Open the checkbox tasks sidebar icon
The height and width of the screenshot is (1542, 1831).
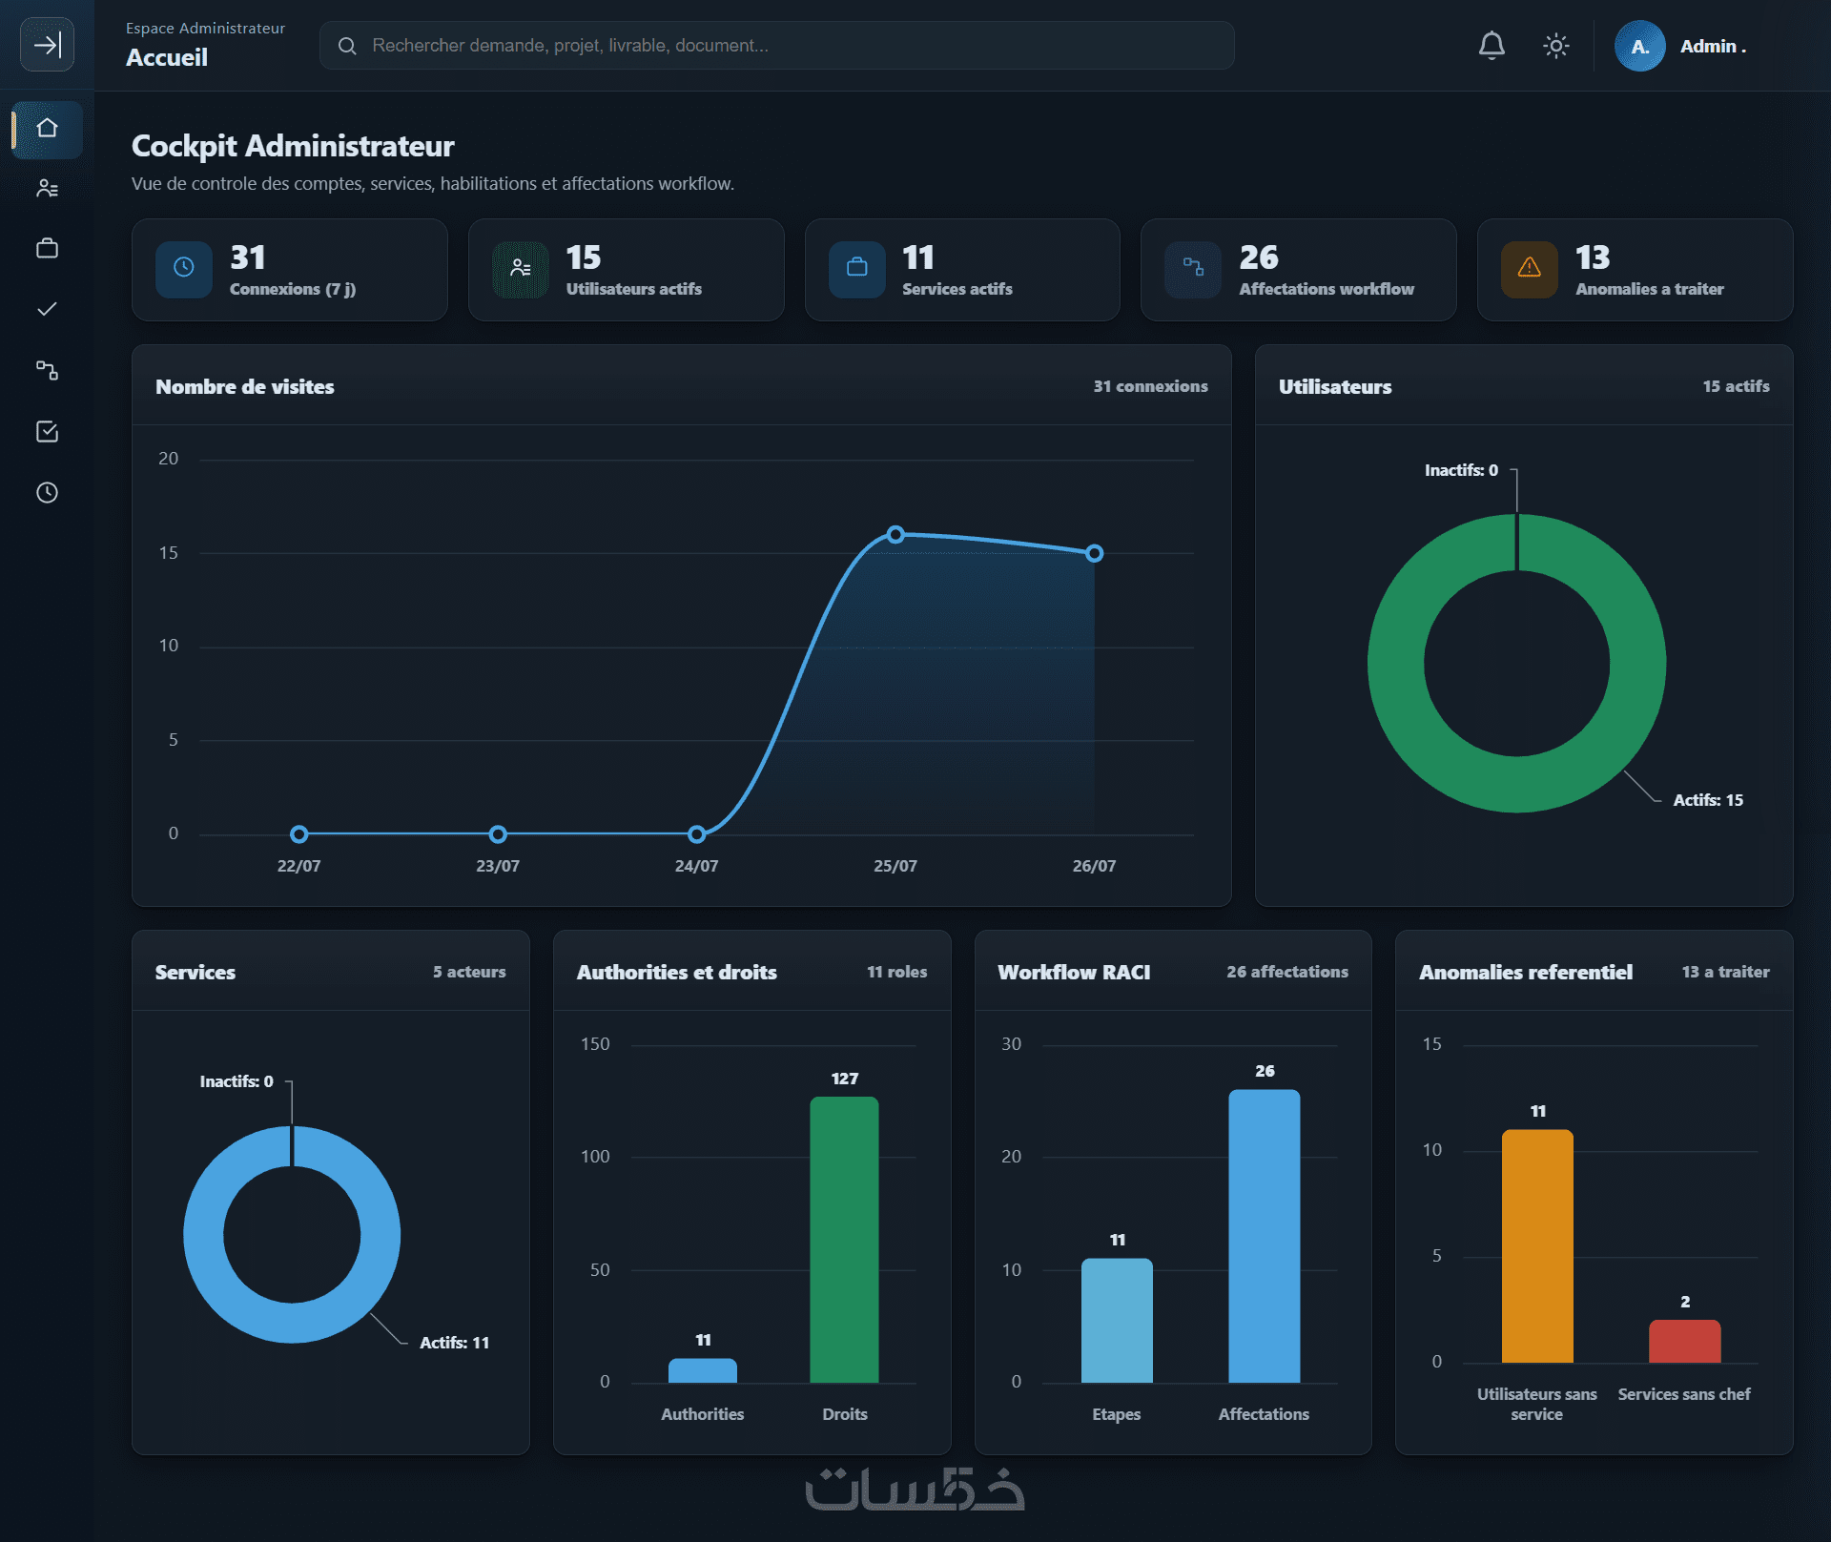point(47,432)
